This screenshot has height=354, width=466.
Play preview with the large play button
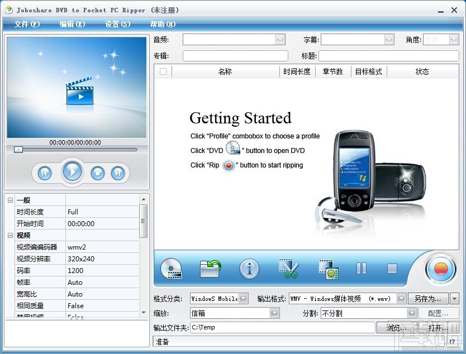click(x=72, y=171)
